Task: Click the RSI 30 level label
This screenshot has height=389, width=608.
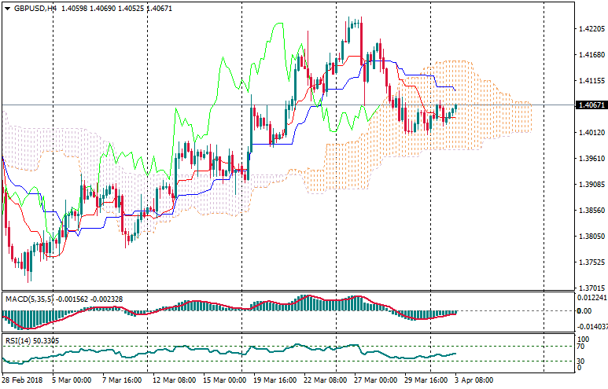Action: [x=582, y=361]
